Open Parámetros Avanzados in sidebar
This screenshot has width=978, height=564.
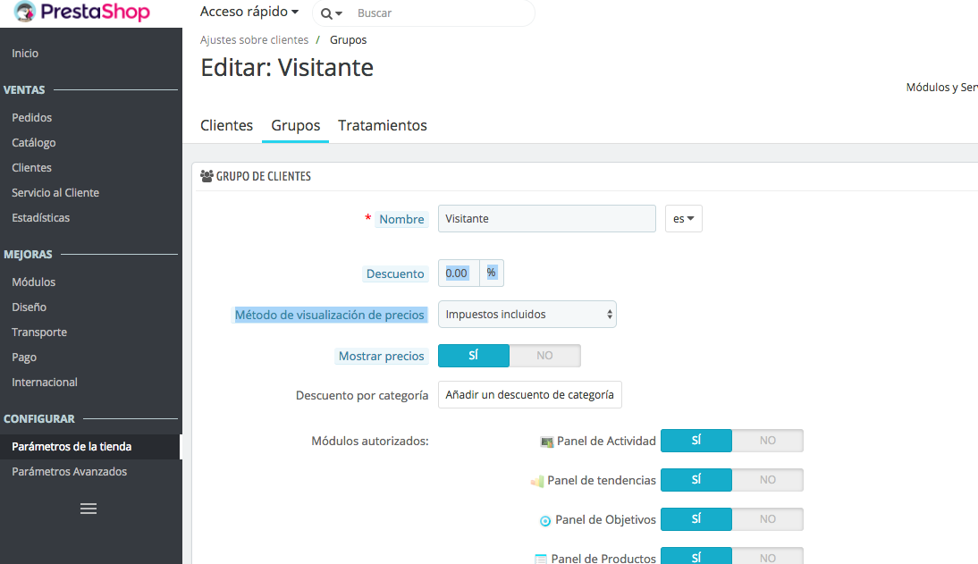[x=69, y=472]
